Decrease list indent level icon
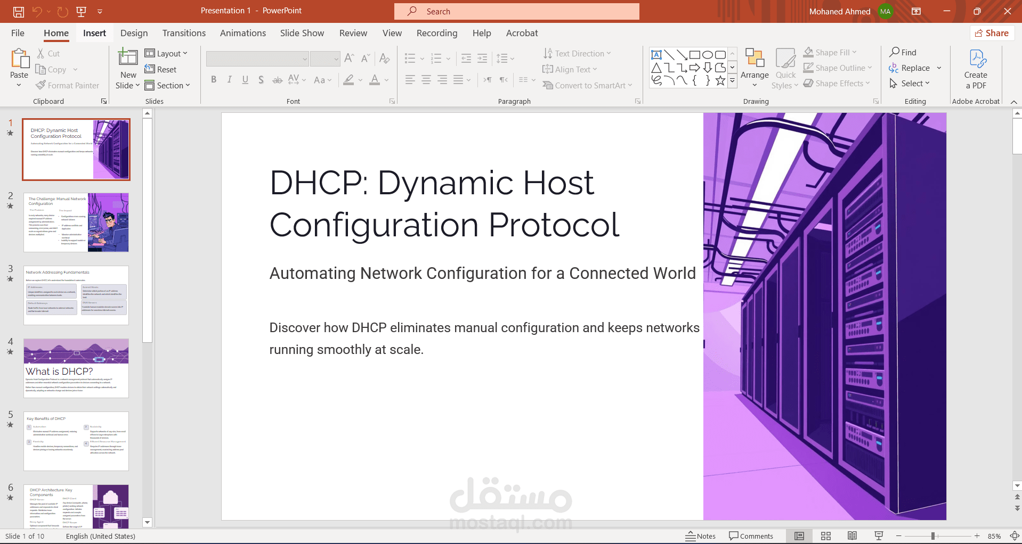This screenshot has height=544, width=1022. pyautogui.click(x=466, y=58)
